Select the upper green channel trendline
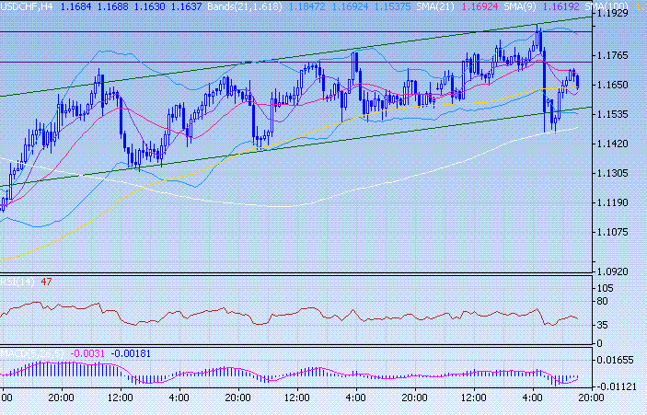The width and height of the screenshot is (647, 415). pos(276,60)
